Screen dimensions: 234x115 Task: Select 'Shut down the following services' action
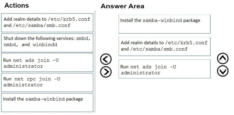[47, 43]
